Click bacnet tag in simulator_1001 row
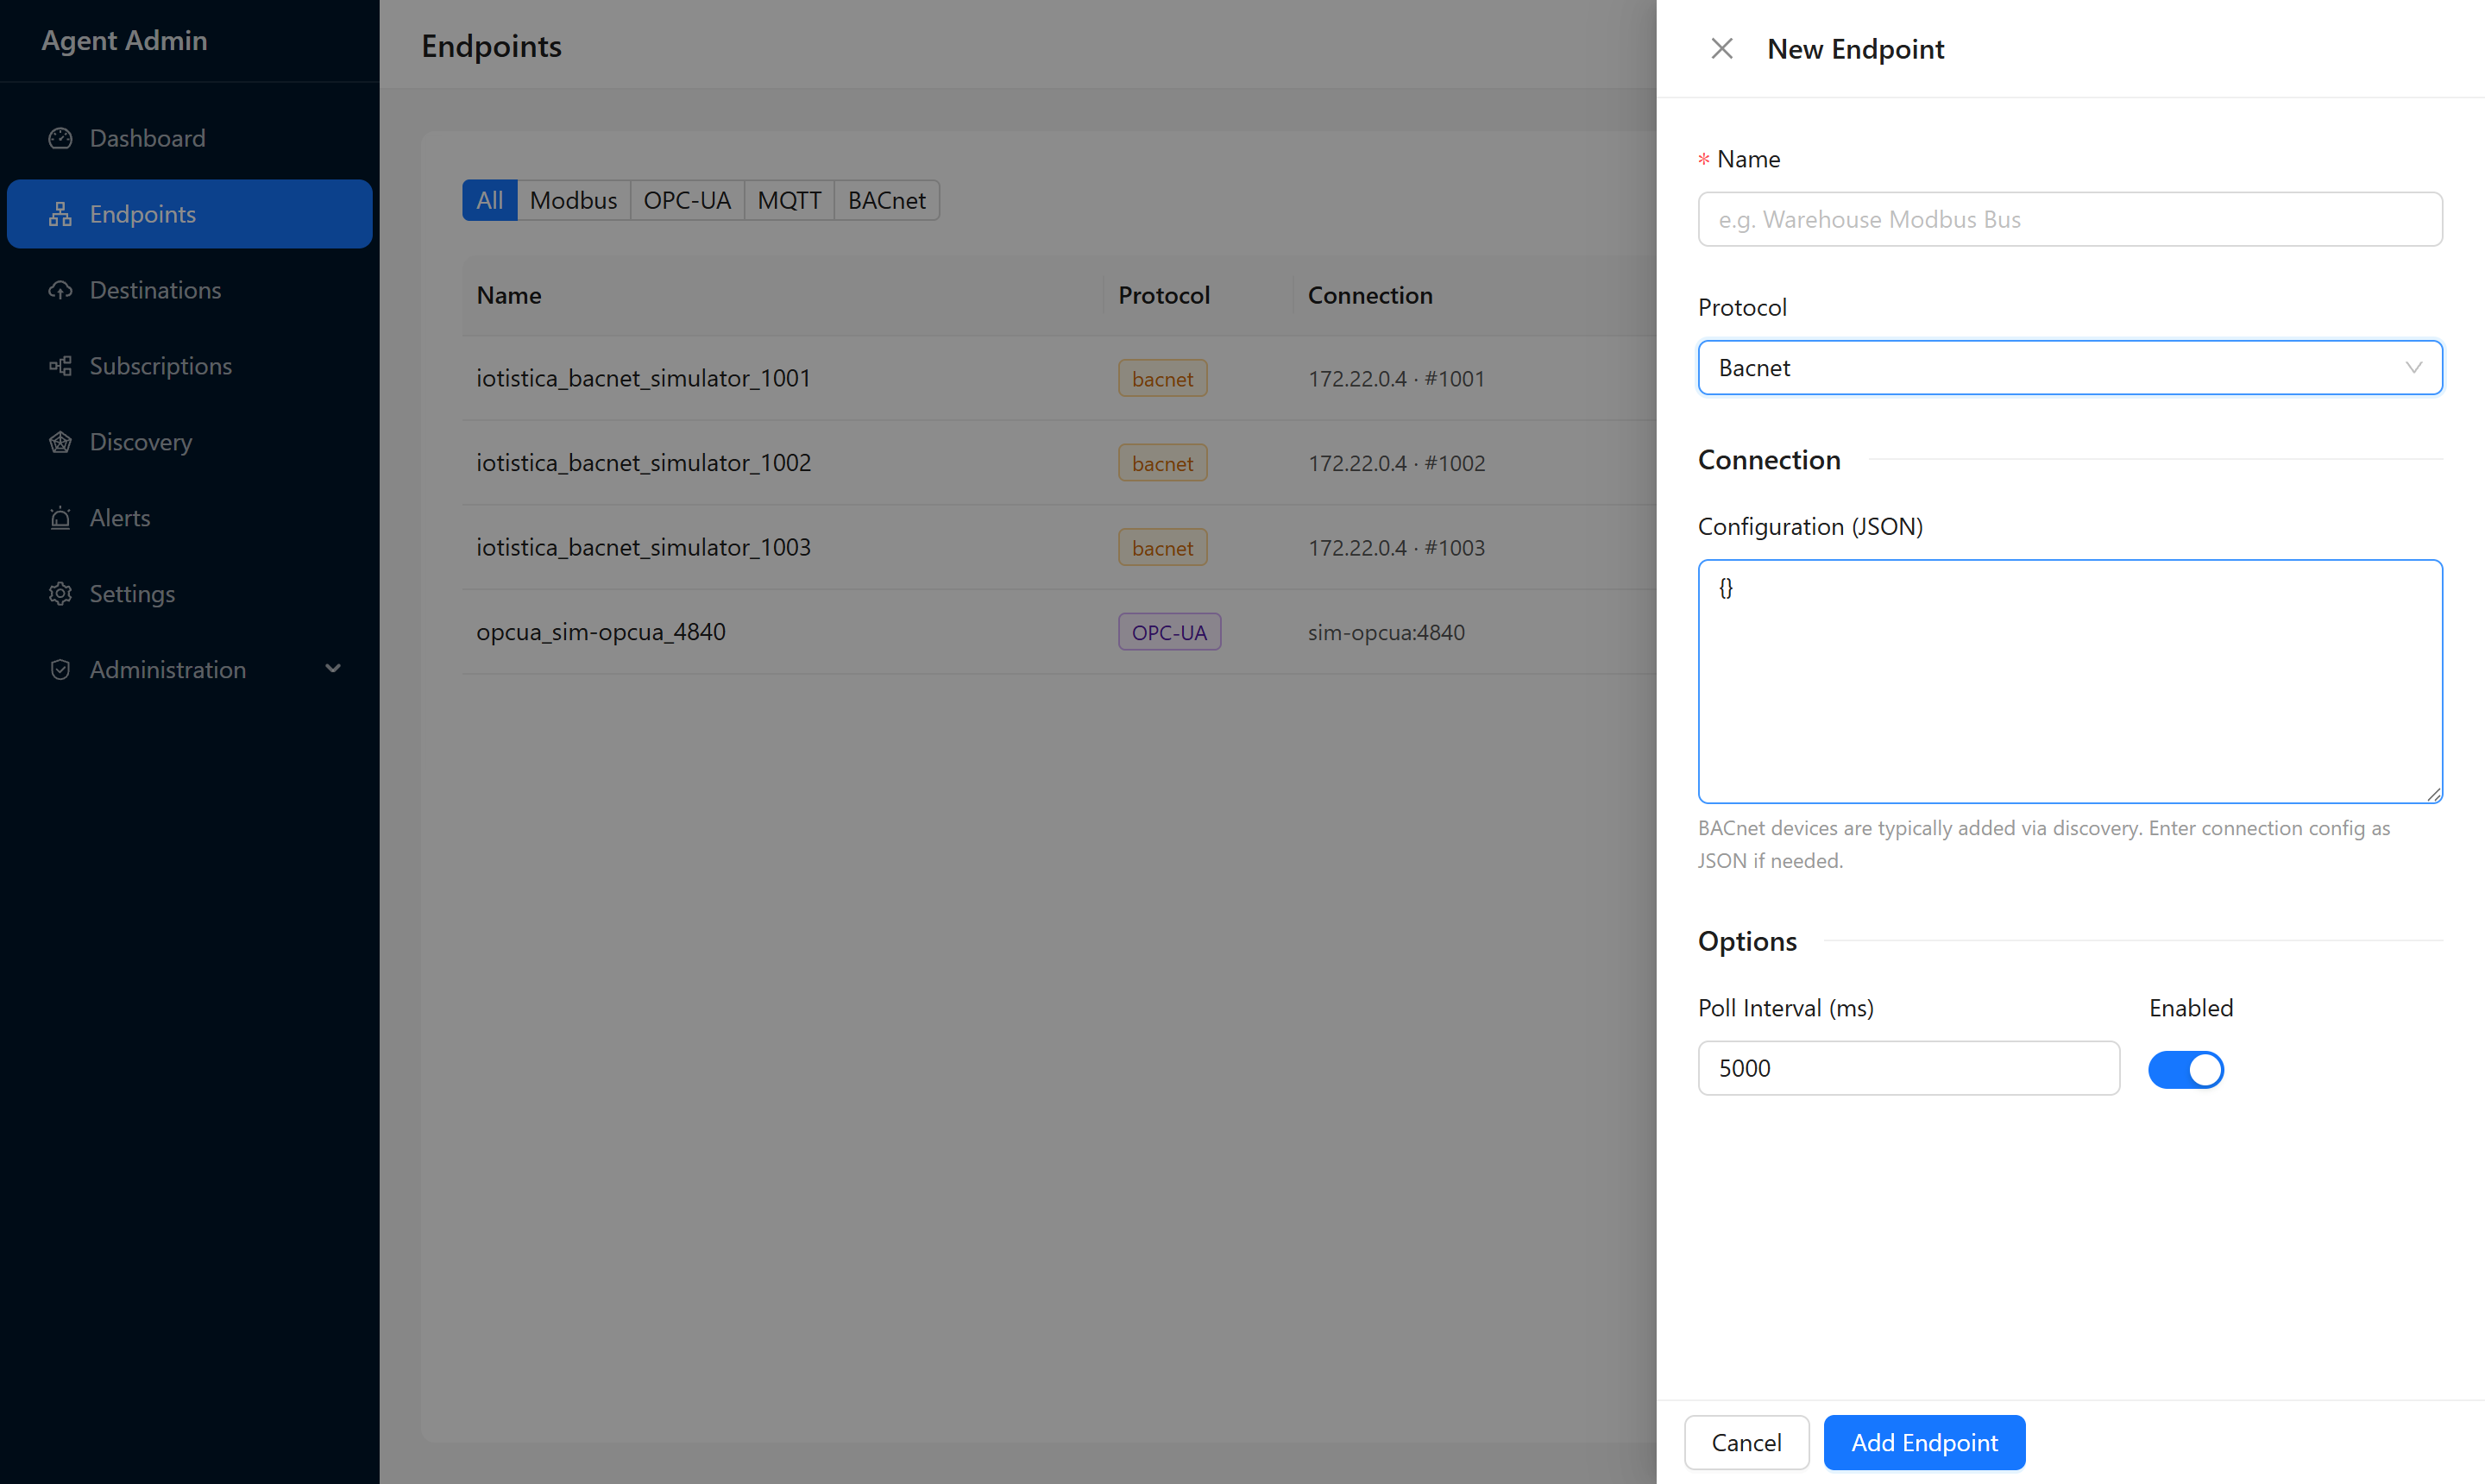This screenshot has height=1484, width=2485. tap(1162, 378)
